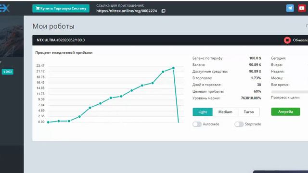308x173 pixels.
Task: Click Купить Торговую Систему button
Action: point(61,9)
